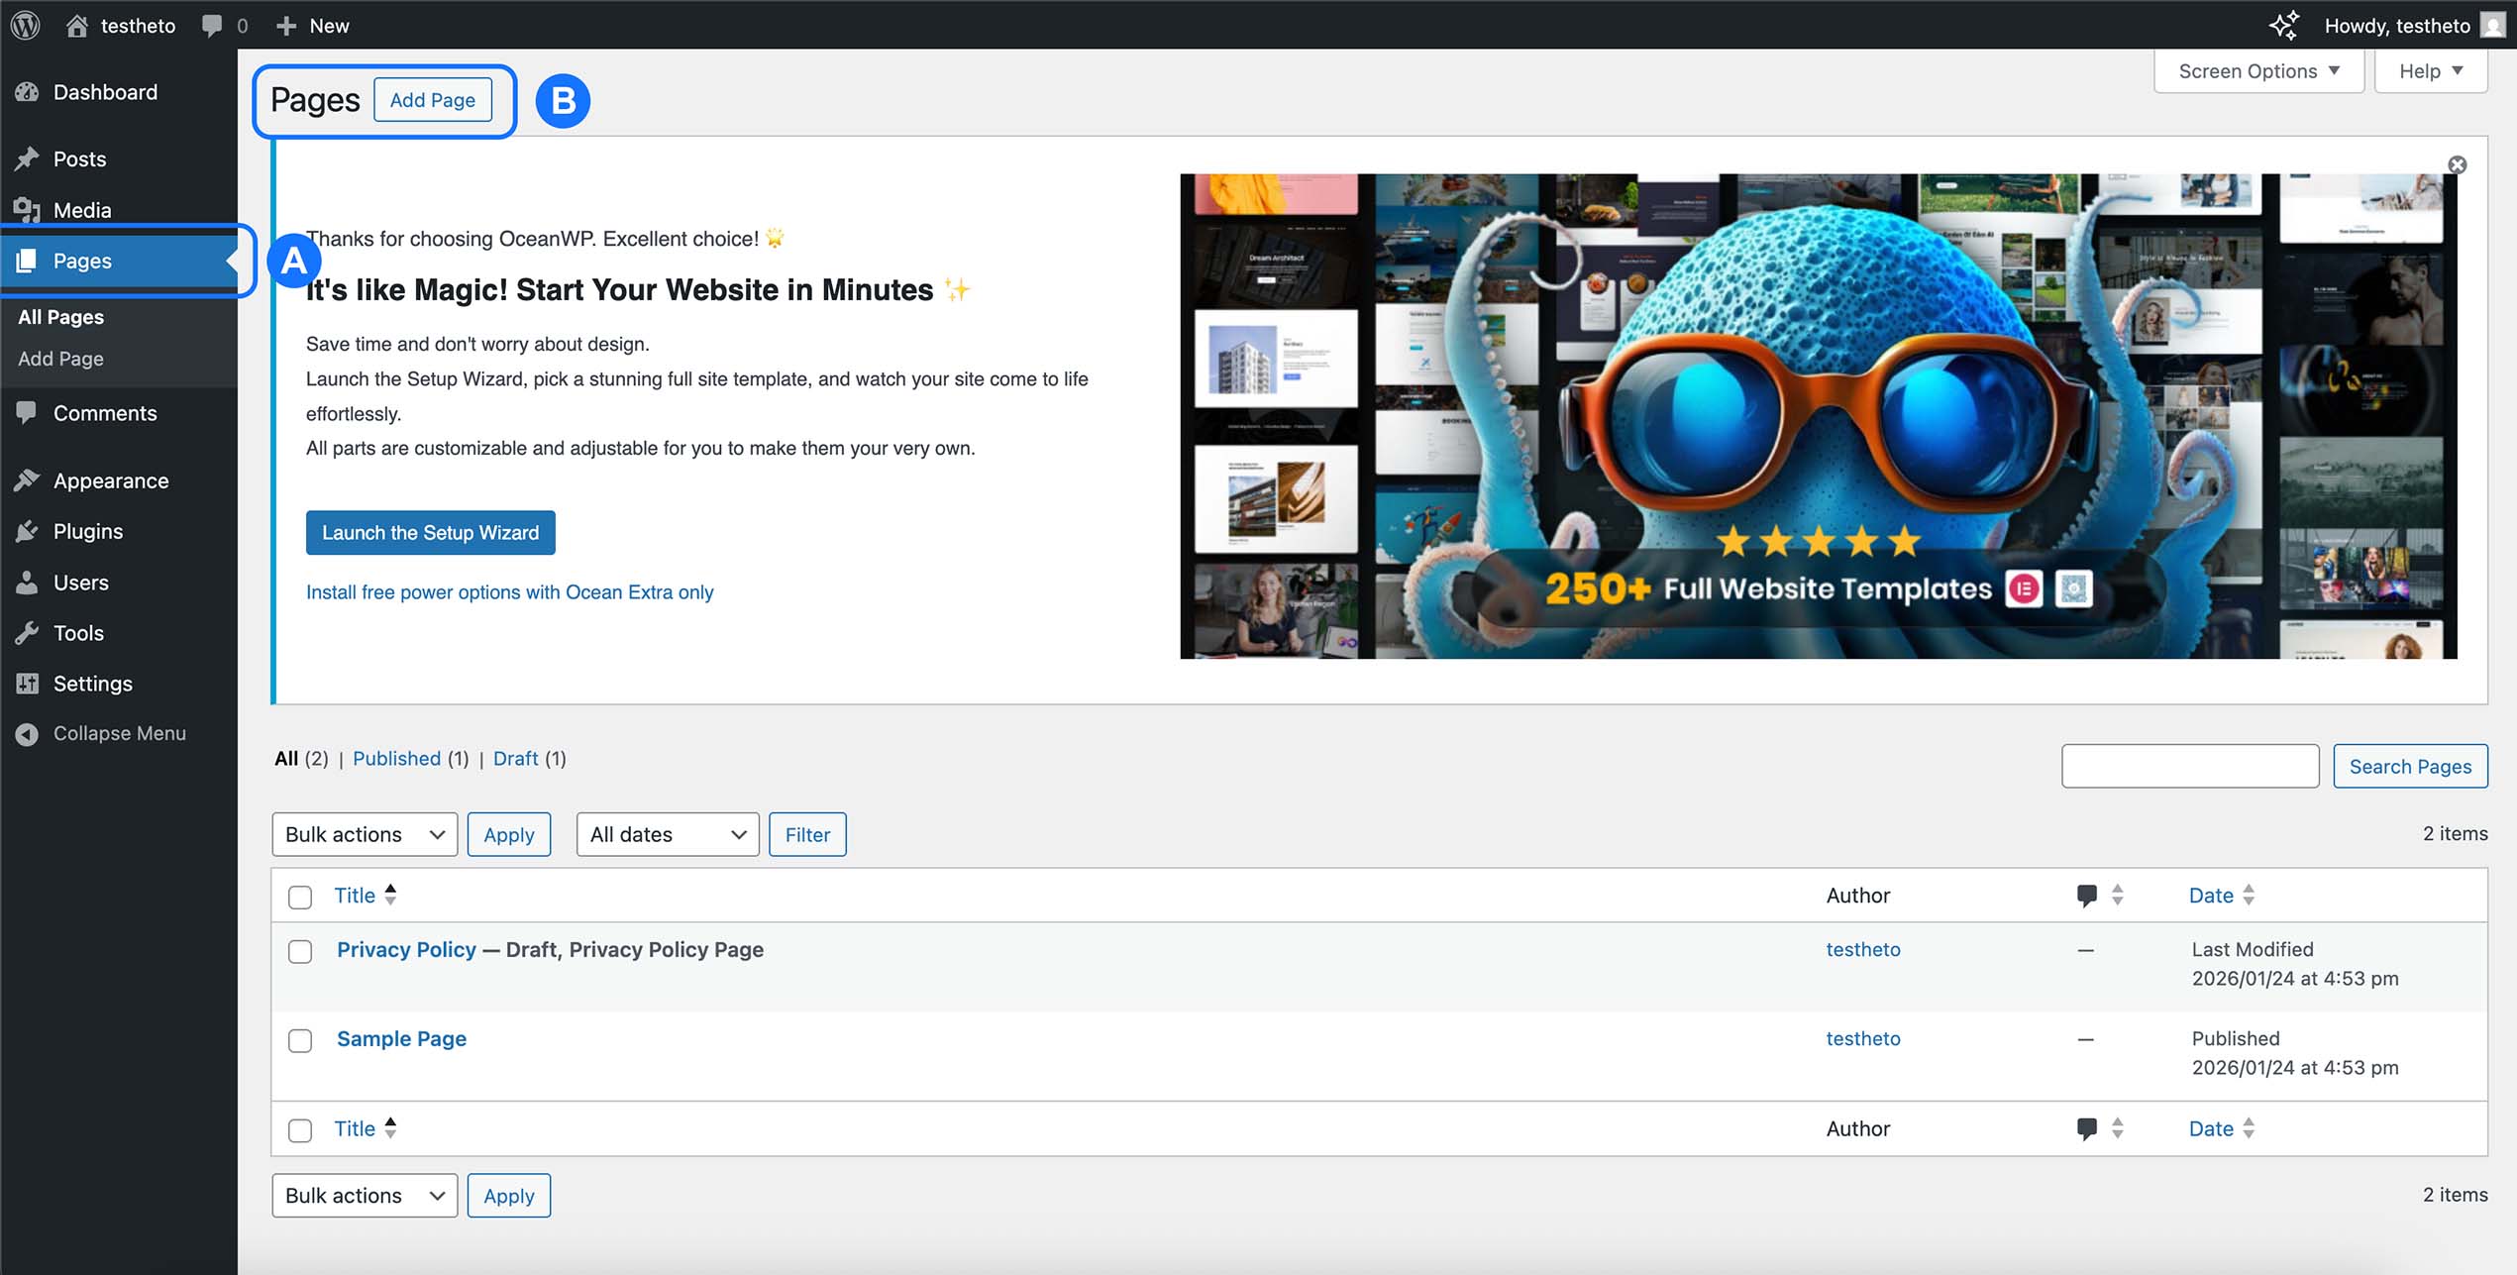Tick the Privacy Policy row checkbox
The image size is (2517, 1275).
300,952
